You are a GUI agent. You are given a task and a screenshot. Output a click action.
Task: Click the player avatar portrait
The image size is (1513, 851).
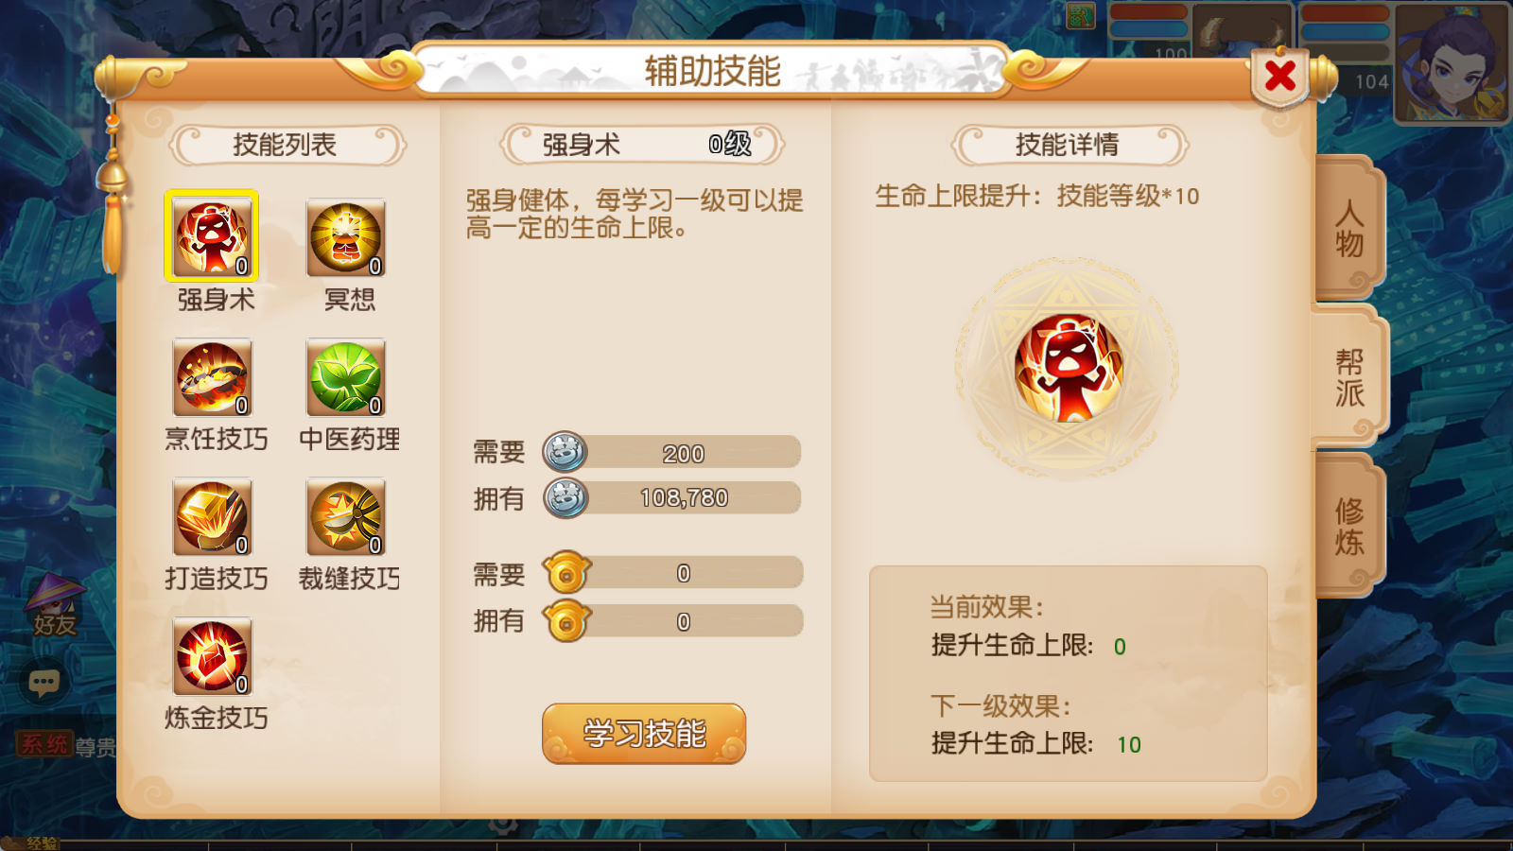(1452, 62)
